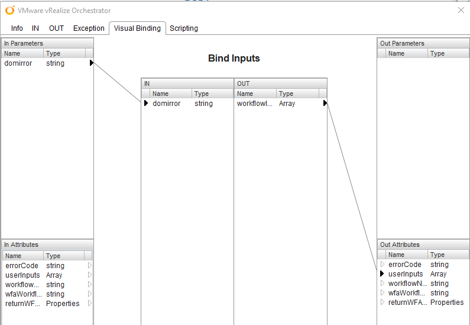Screen dimensions: 470x325
Task: Click the arrow right of userInputs in In Attributes
Action: click(x=89, y=275)
